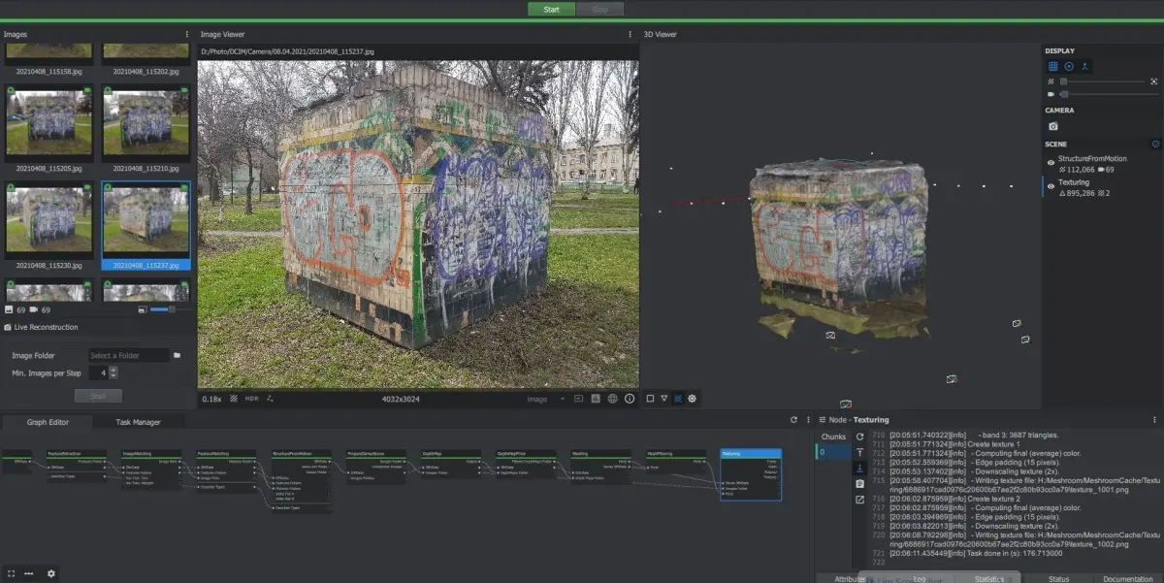Open the Node panel options menu
The height and width of the screenshot is (583, 1164).
(1154, 420)
